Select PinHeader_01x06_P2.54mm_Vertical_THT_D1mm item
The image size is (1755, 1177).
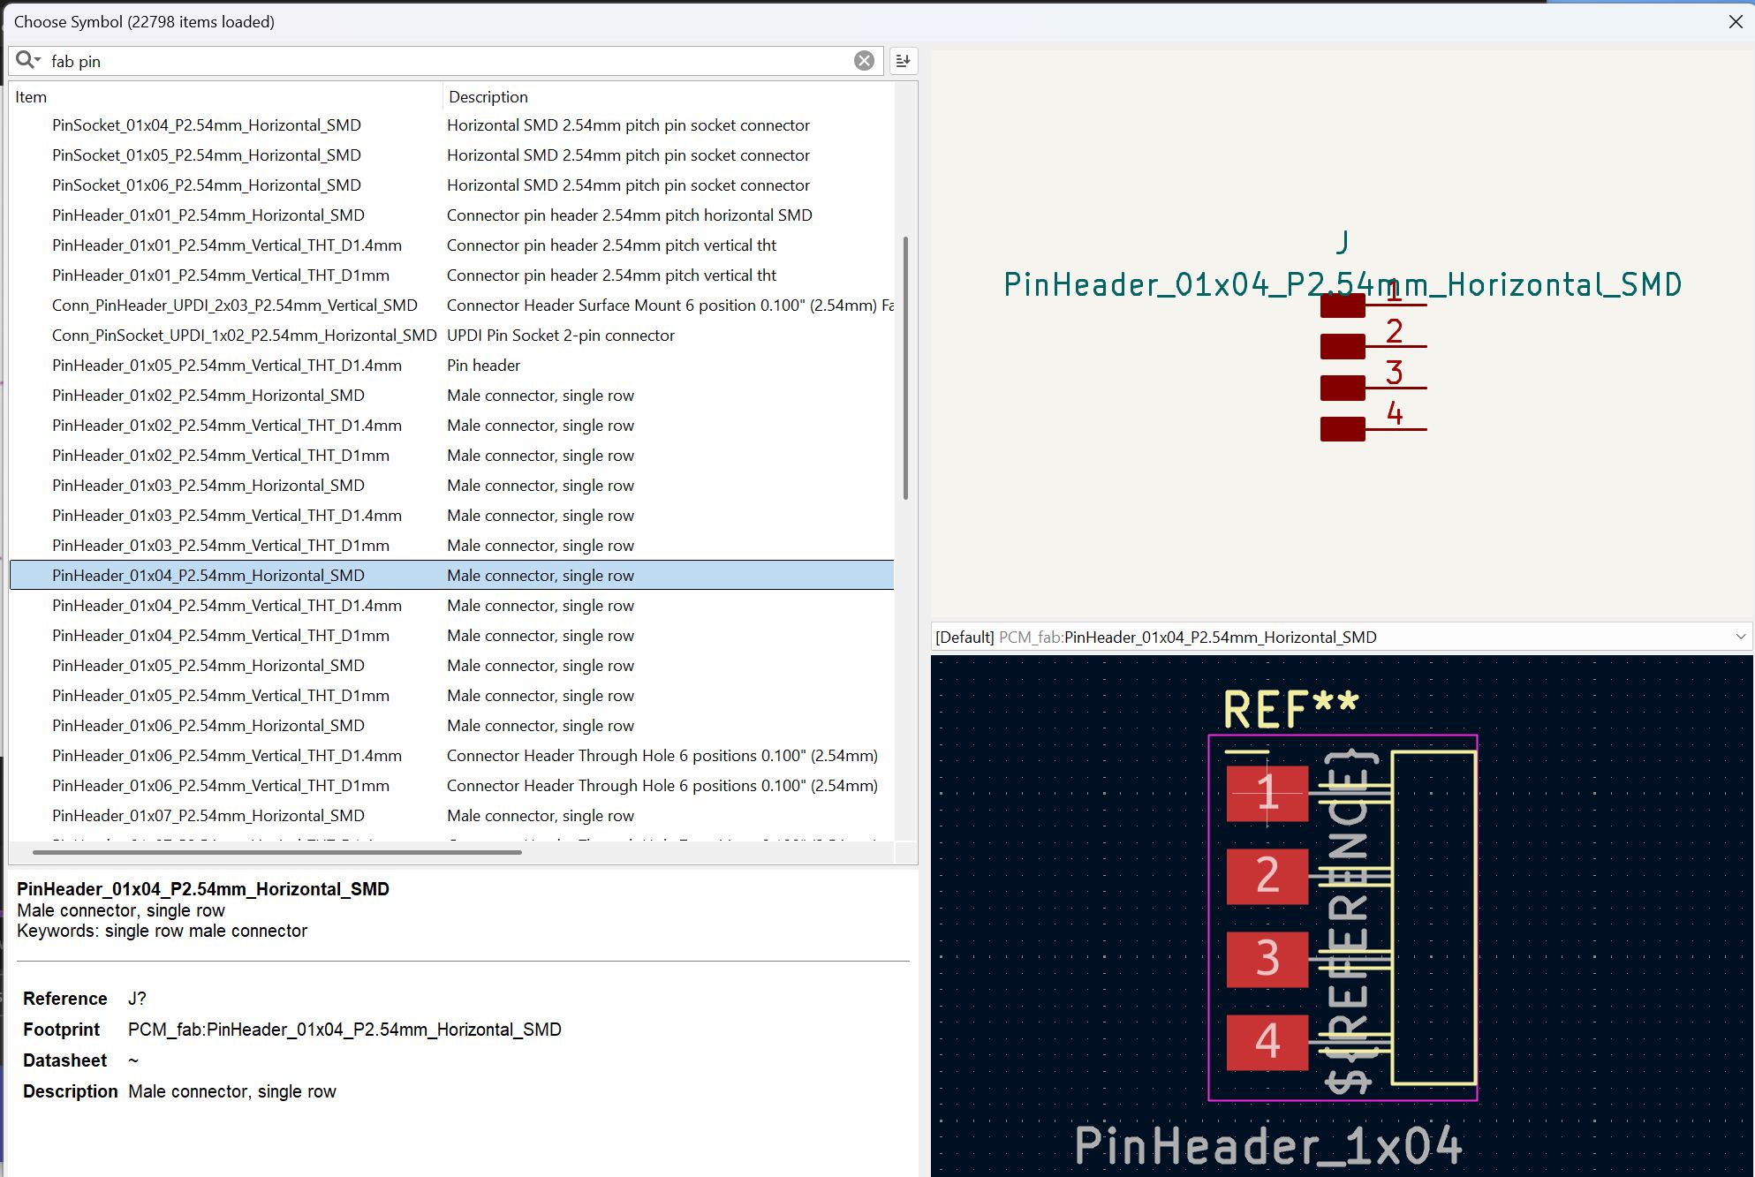[220, 786]
